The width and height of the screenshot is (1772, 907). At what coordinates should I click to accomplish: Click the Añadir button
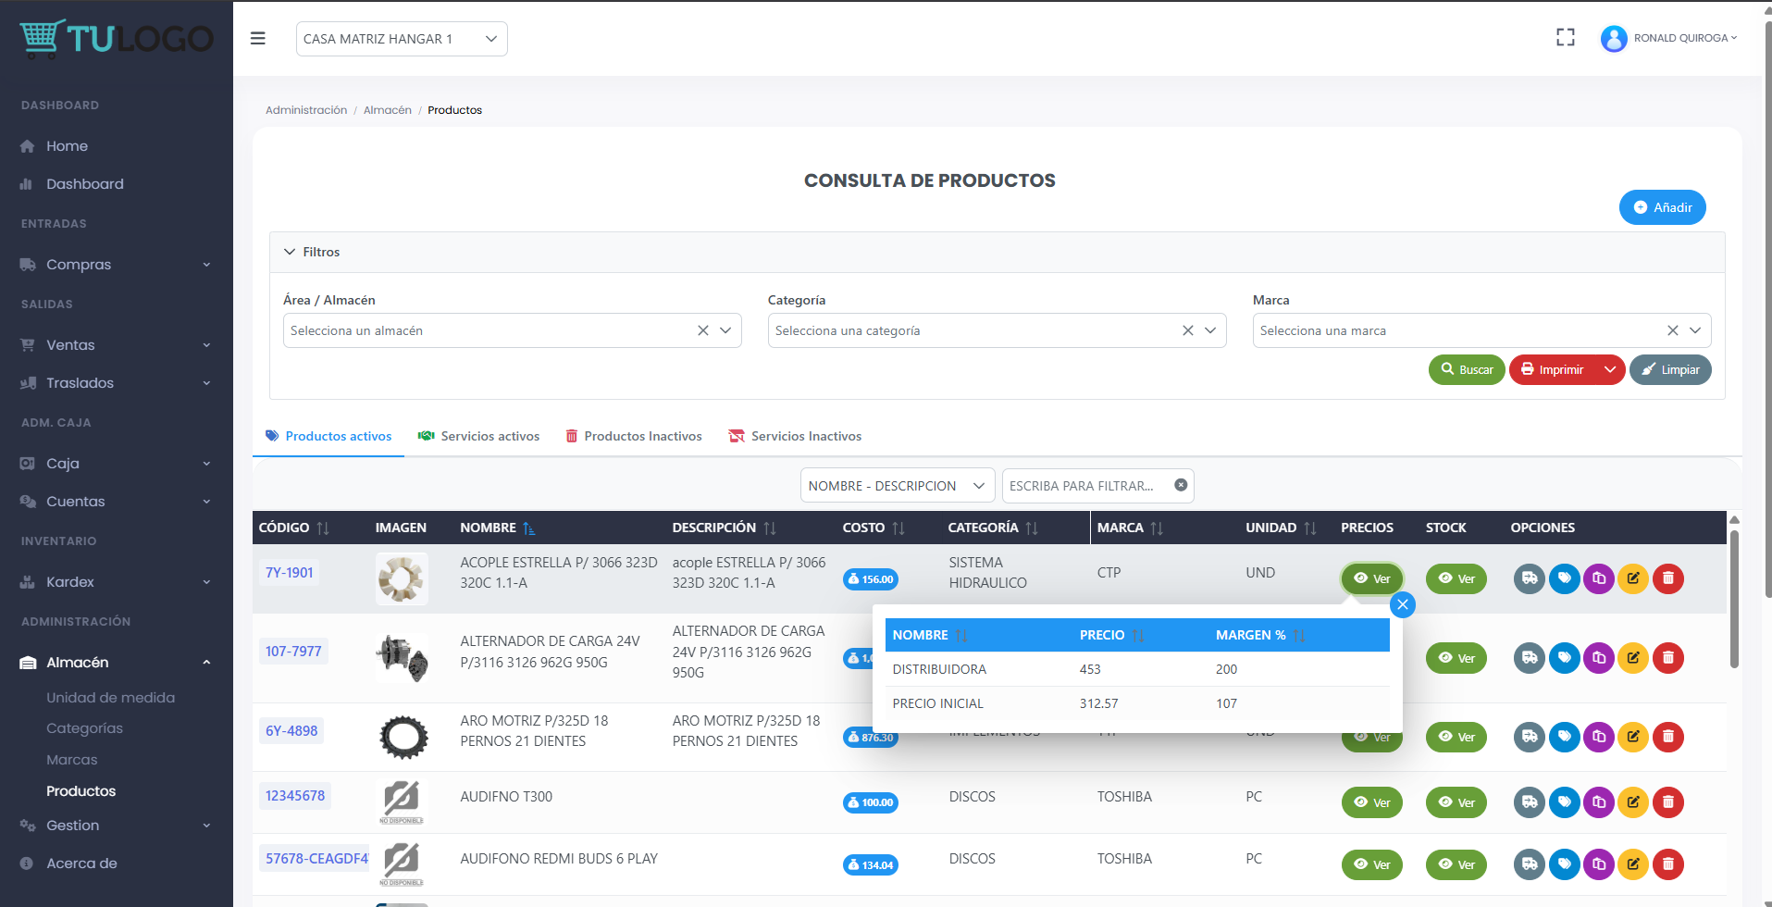click(x=1662, y=207)
